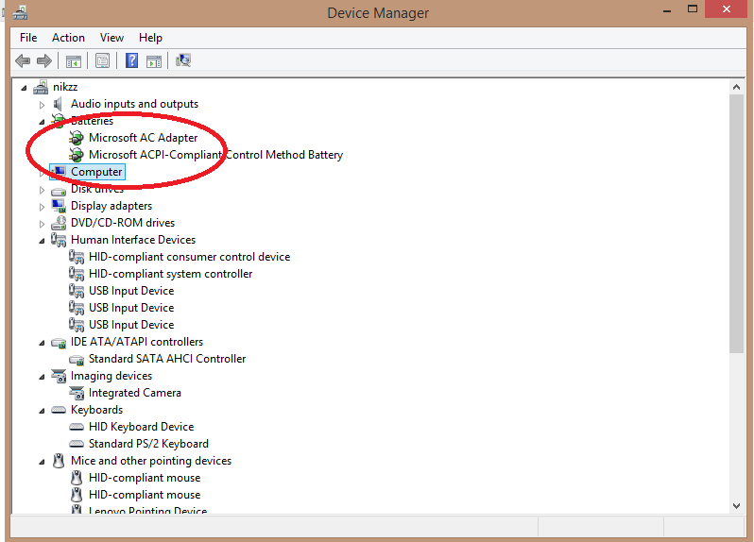Collapse the IDE ATA/ATAPI controllers node

[42, 343]
